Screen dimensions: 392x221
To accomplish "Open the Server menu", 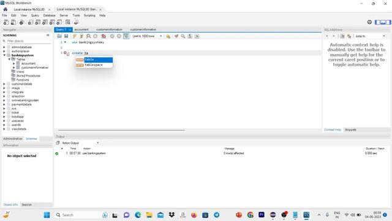I will tap(64, 15).
